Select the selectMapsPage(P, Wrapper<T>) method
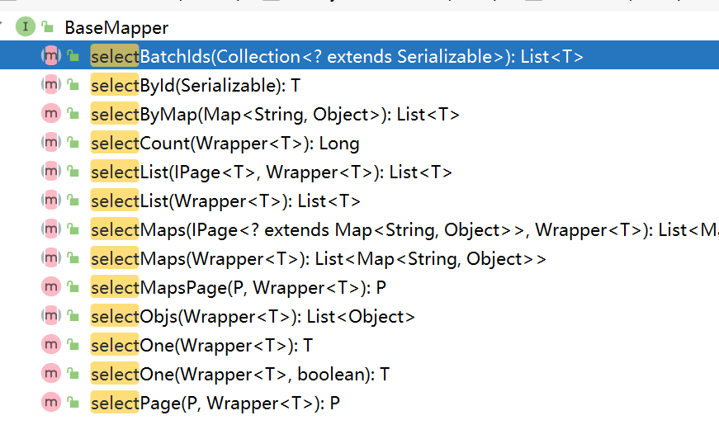The height and width of the screenshot is (439, 719). click(239, 288)
